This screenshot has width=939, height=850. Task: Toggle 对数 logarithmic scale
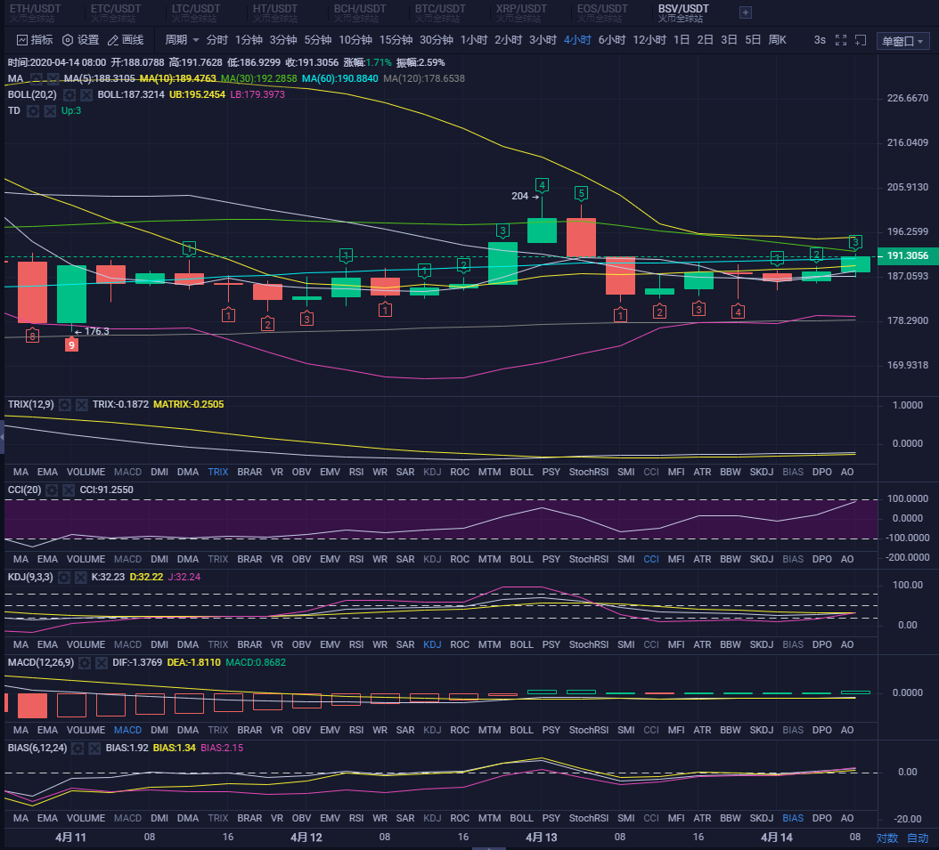(887, 838)
